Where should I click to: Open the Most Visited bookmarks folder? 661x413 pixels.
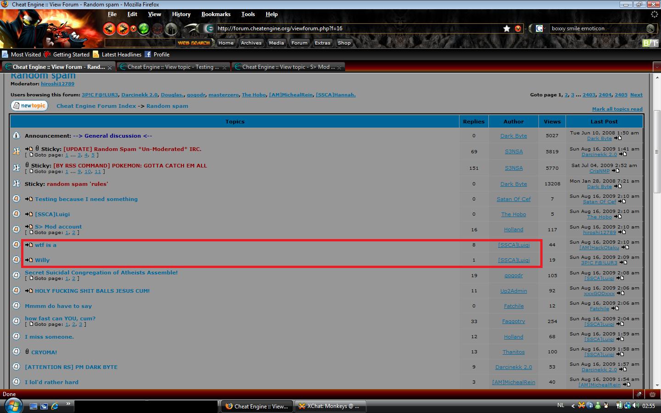point(21,54)
